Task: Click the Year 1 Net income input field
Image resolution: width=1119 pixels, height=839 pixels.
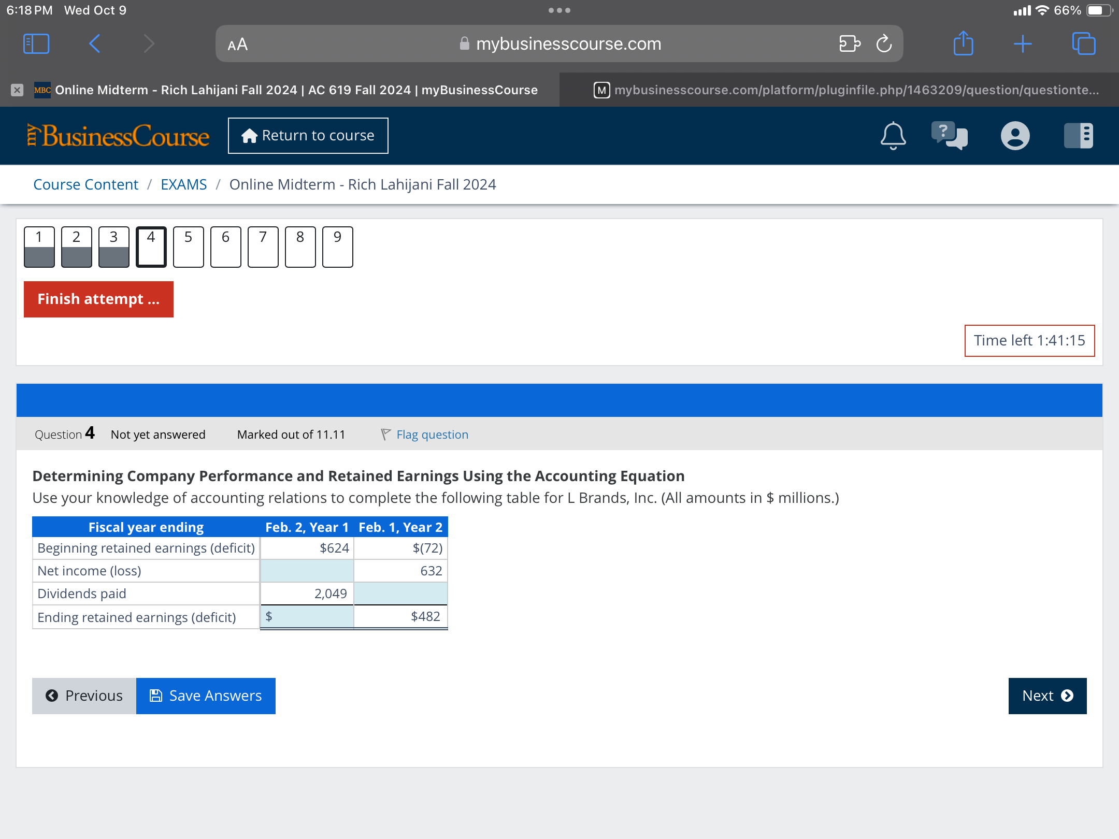Action: click(x=307, y=571)
